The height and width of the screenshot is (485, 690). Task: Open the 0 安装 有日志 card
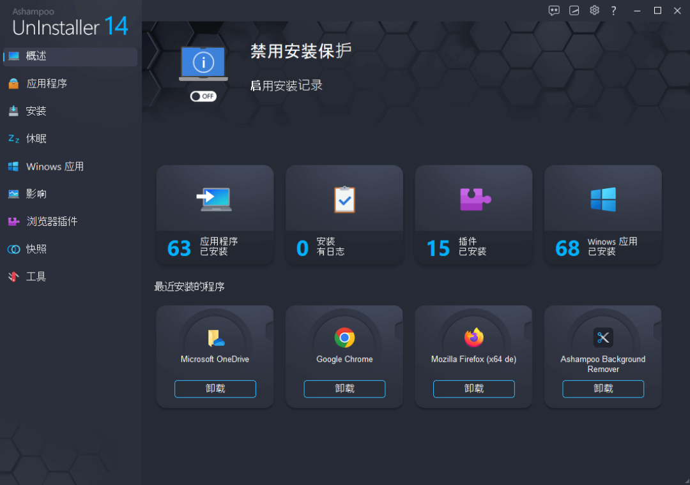pos(344,215)
